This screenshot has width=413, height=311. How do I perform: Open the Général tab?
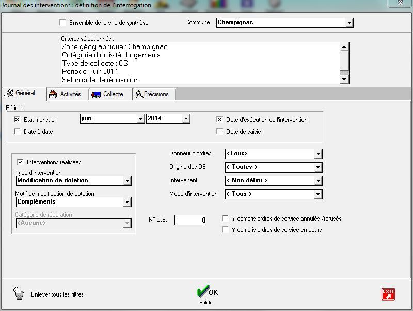tap(21, 94)
